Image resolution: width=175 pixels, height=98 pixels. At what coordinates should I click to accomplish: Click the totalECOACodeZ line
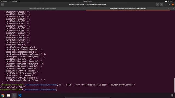coord(15,45)
